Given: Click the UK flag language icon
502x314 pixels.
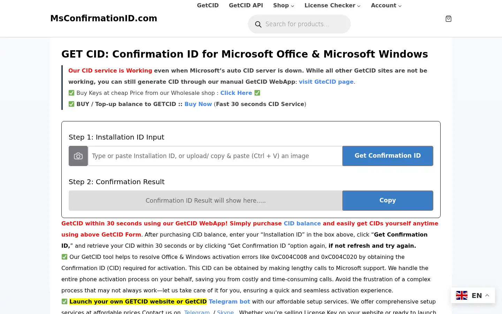Looking at the screenshot, I should click(462, 296).
